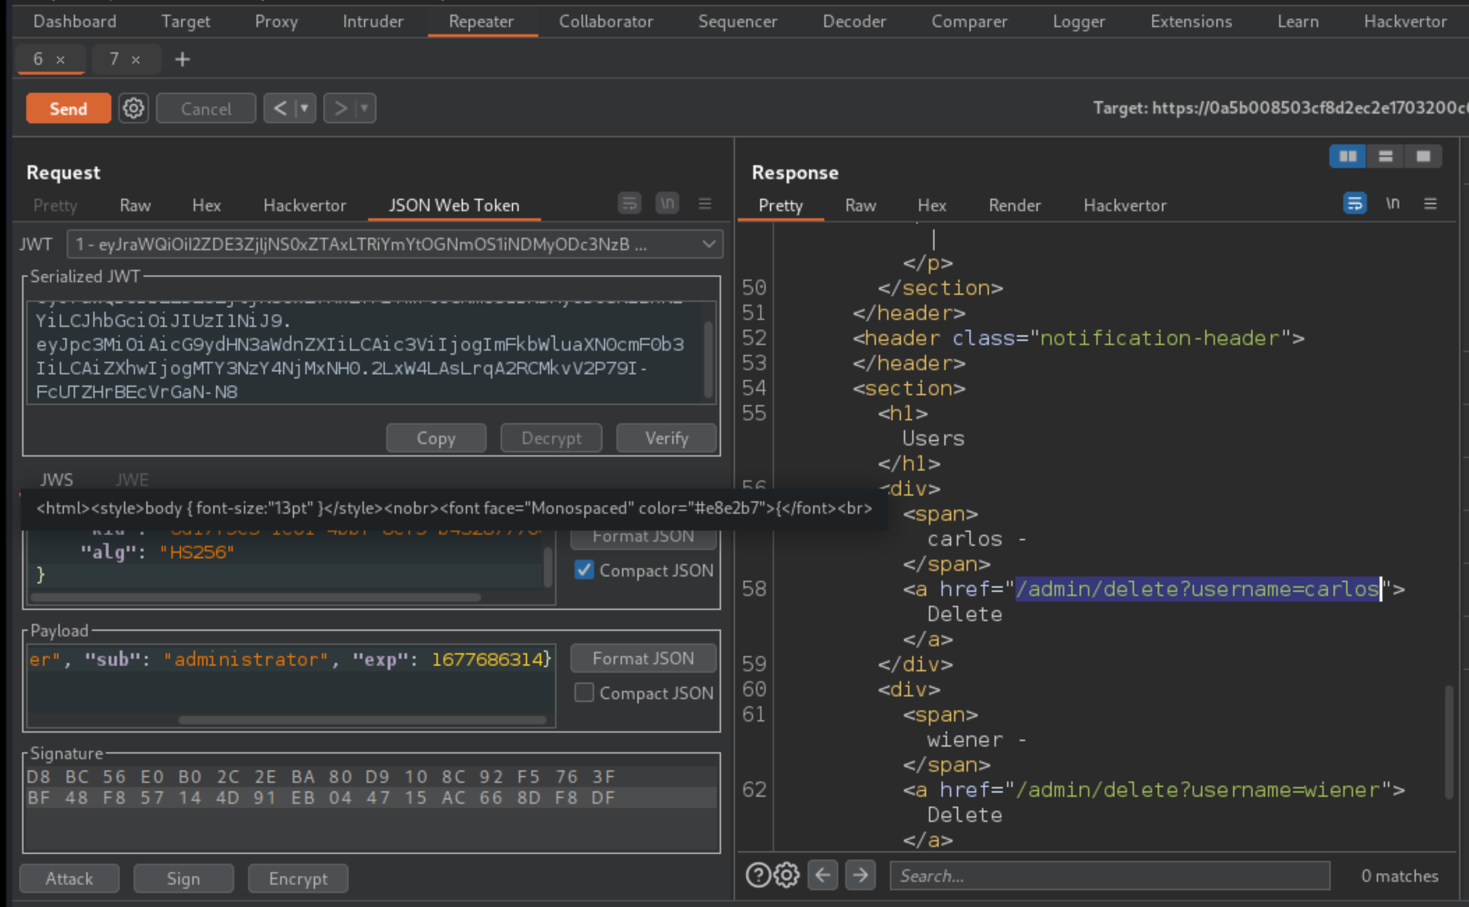Open previous request history dropdown arrow

tap(305, 108)
